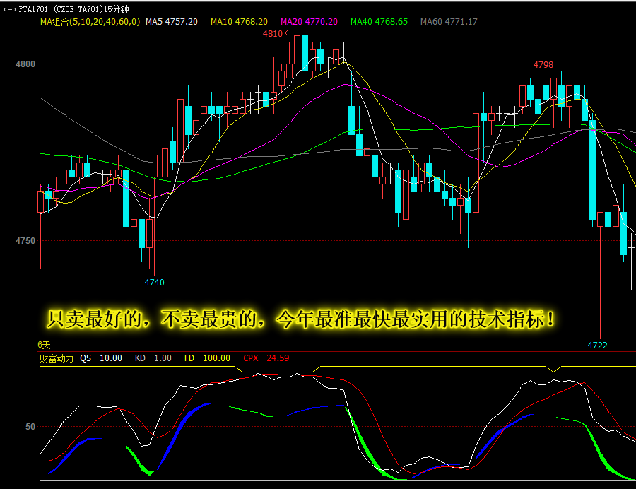Select the MA组合(5,10,20,40,60,0) indicator label
Image resolution: width=636 pixels, height=489 pixels.
pos(90,22)
